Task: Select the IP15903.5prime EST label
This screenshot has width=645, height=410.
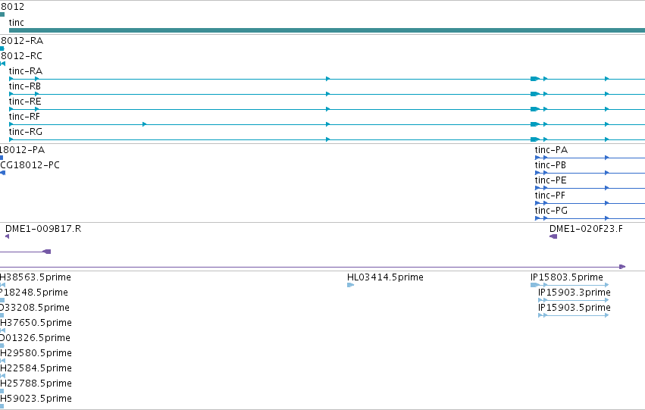Action: point(575,308)
